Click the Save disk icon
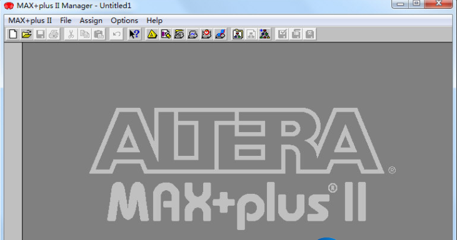The height and width of the screenshot is (240, 457). point(40,34)
